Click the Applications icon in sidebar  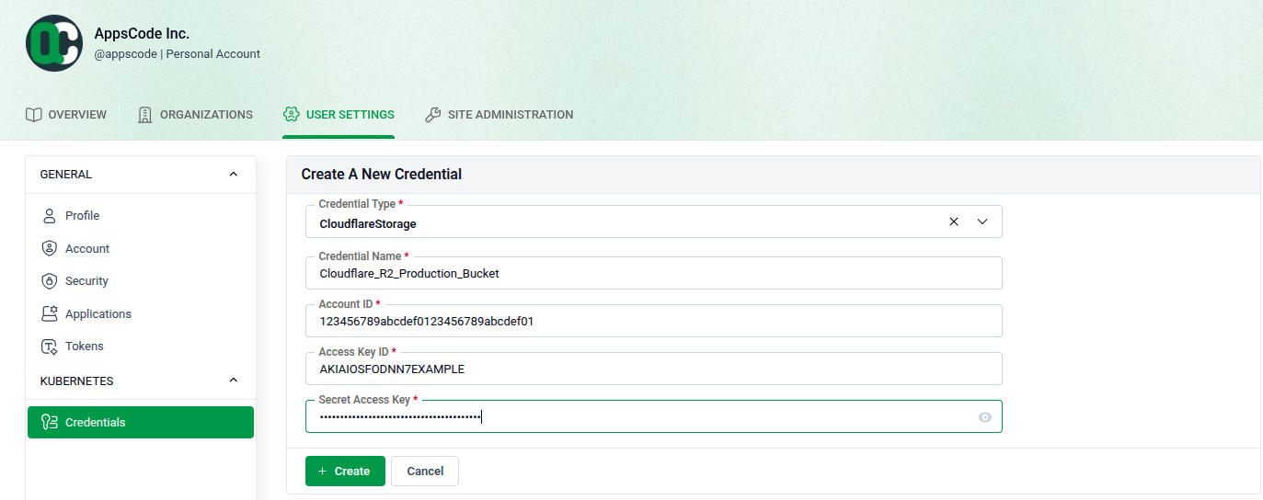click(x=50, y=314)
